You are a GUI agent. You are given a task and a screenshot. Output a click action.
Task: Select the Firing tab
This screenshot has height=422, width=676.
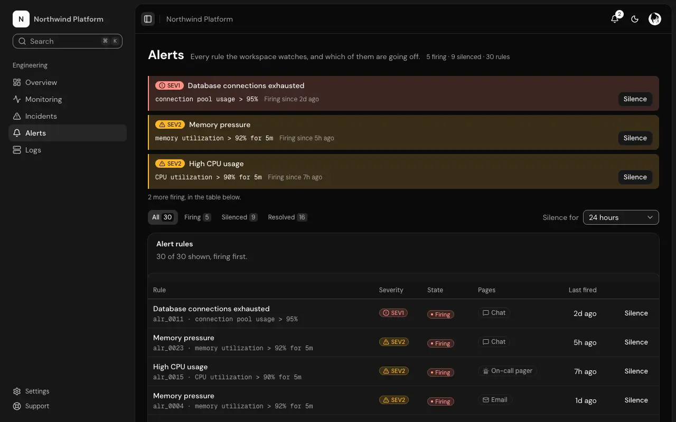coord(198,217)
